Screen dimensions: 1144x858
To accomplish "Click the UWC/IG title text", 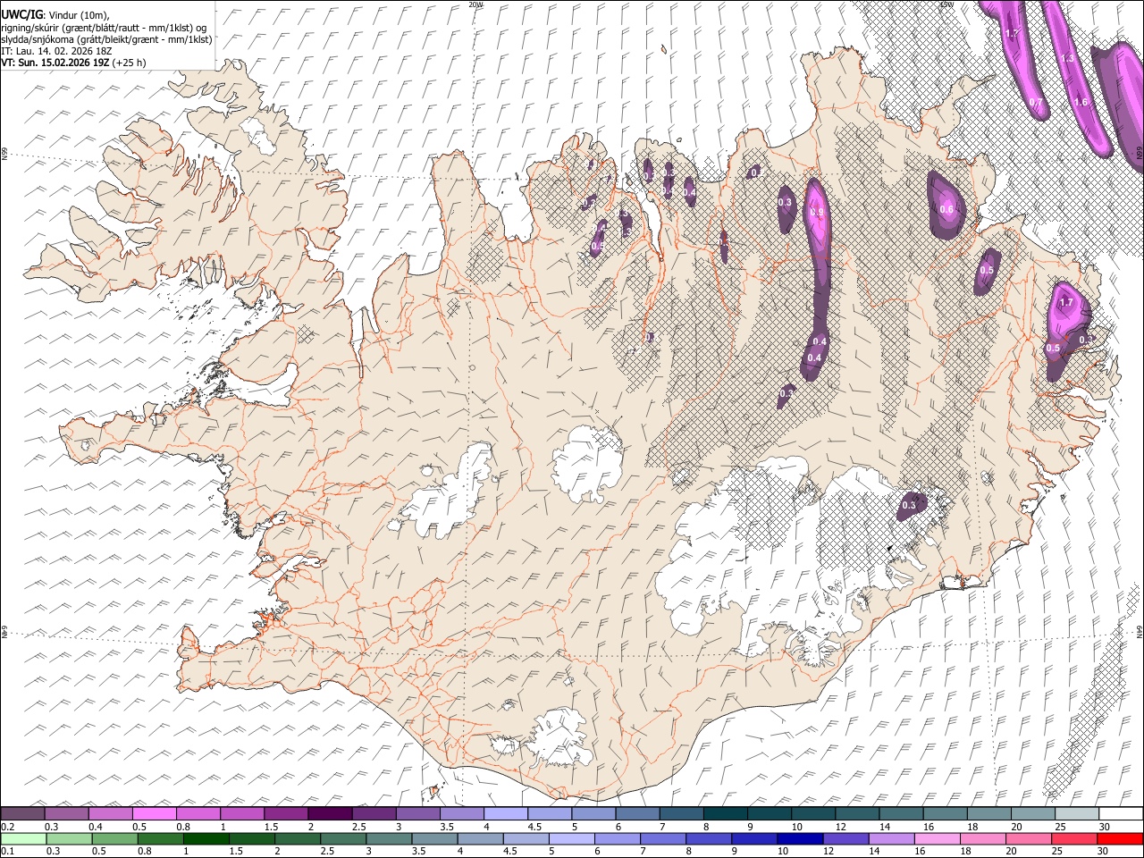I will coord(21,14).
